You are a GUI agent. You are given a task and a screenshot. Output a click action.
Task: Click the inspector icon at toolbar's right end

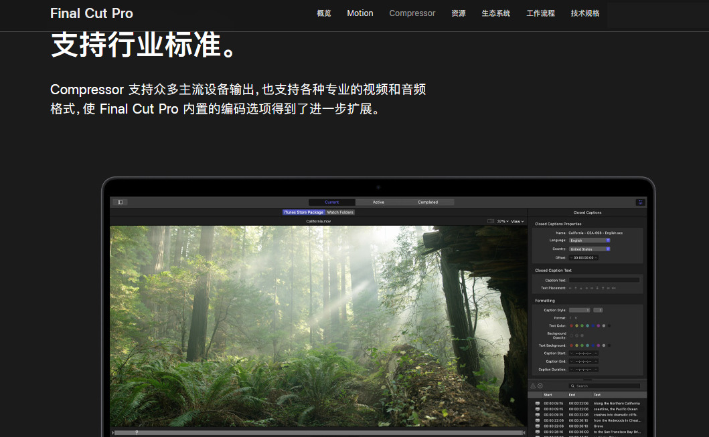640,202
